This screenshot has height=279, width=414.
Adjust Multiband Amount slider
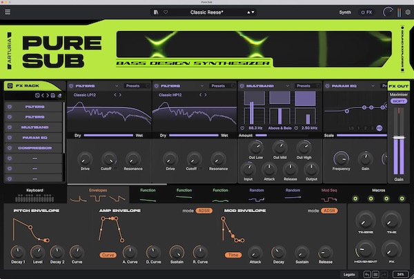pos(282,136)
